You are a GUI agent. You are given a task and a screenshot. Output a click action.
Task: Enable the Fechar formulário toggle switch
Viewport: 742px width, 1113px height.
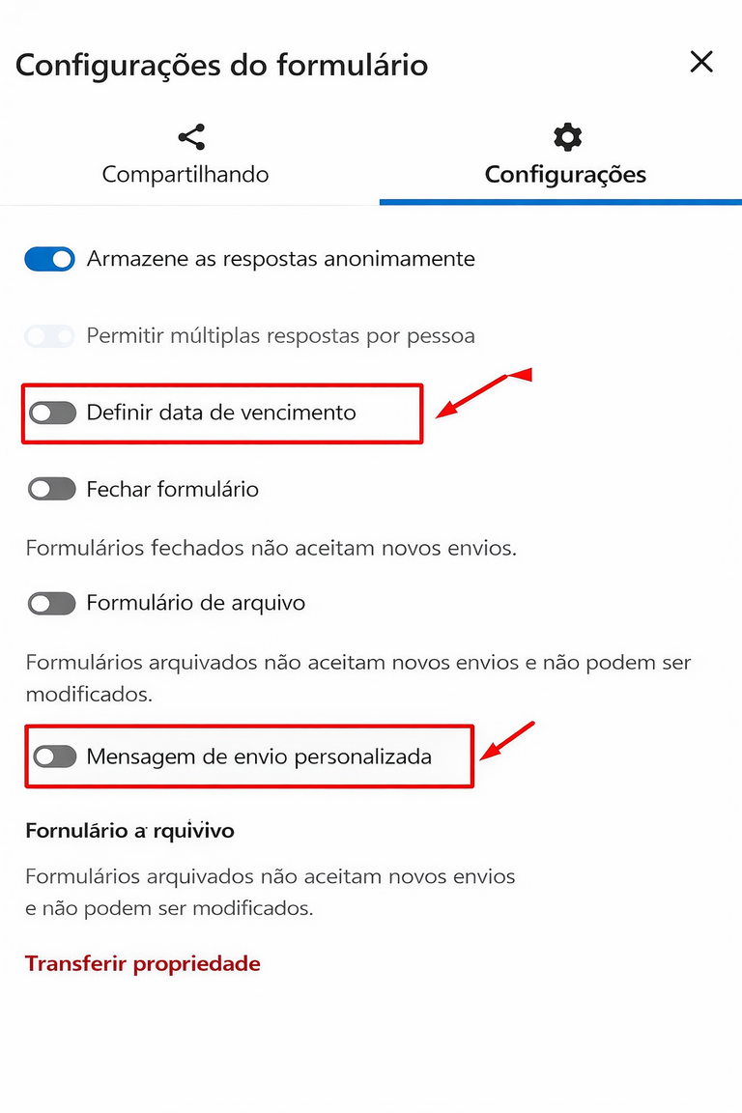(x=52, y=489)
